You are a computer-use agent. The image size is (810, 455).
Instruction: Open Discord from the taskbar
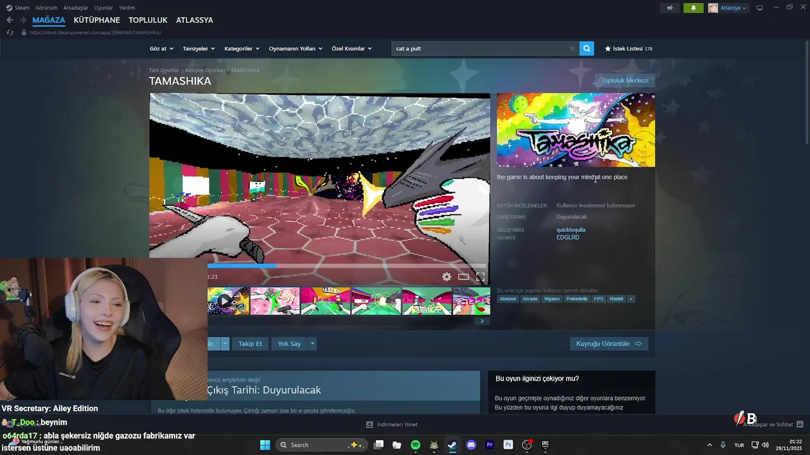(x=471, y=445)
